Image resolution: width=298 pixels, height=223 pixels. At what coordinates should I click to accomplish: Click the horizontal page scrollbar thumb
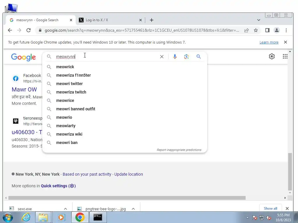pyautogui.click(x=127, y=198)
